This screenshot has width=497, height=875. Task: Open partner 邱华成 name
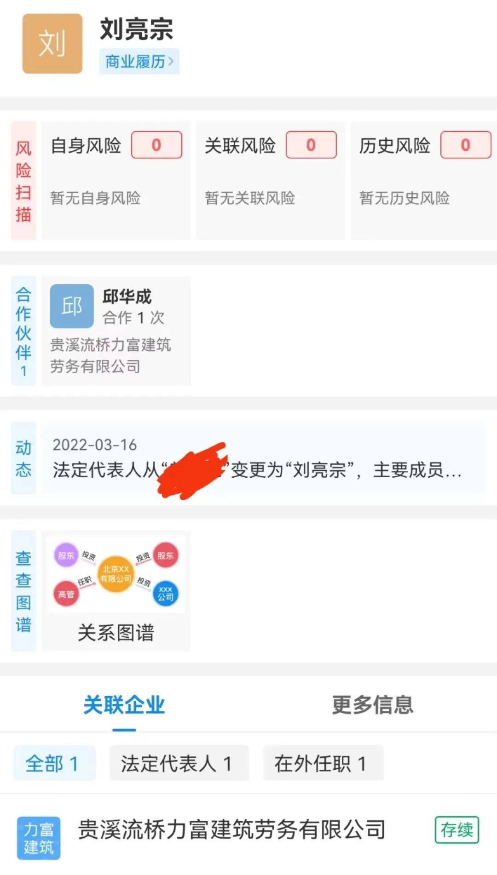coord(127,297)
